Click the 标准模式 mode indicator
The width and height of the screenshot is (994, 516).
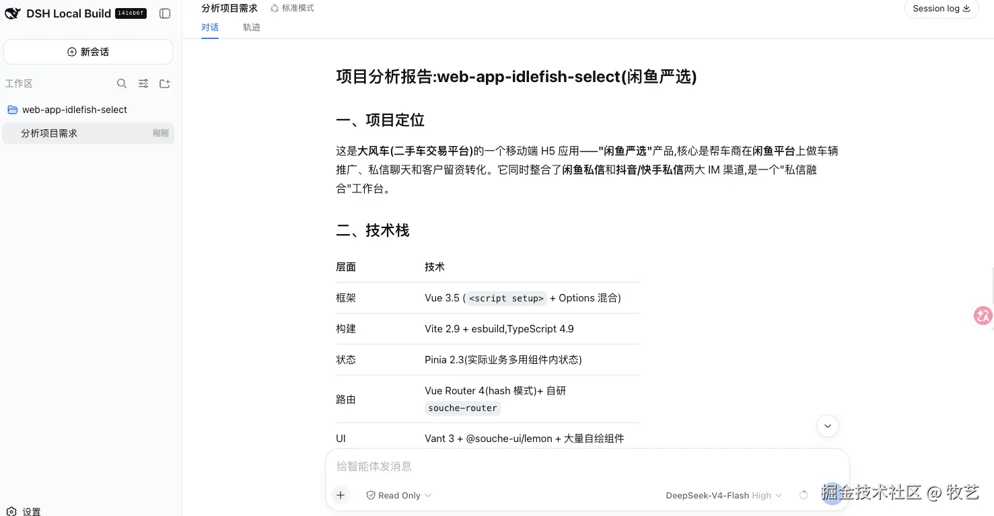click(292, 8)
